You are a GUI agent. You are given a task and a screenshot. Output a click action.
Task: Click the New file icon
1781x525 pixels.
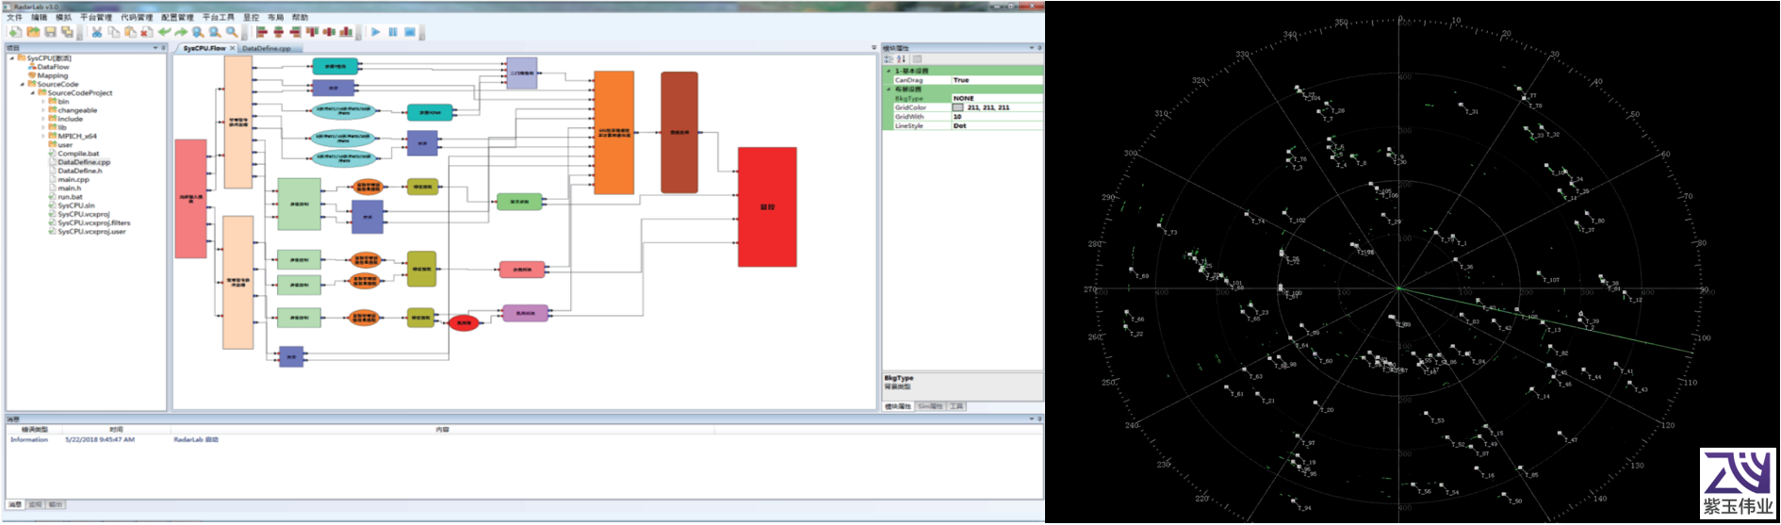click(x=15, y=32)
